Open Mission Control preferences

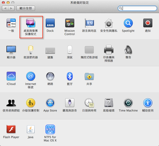coord(70,23)
